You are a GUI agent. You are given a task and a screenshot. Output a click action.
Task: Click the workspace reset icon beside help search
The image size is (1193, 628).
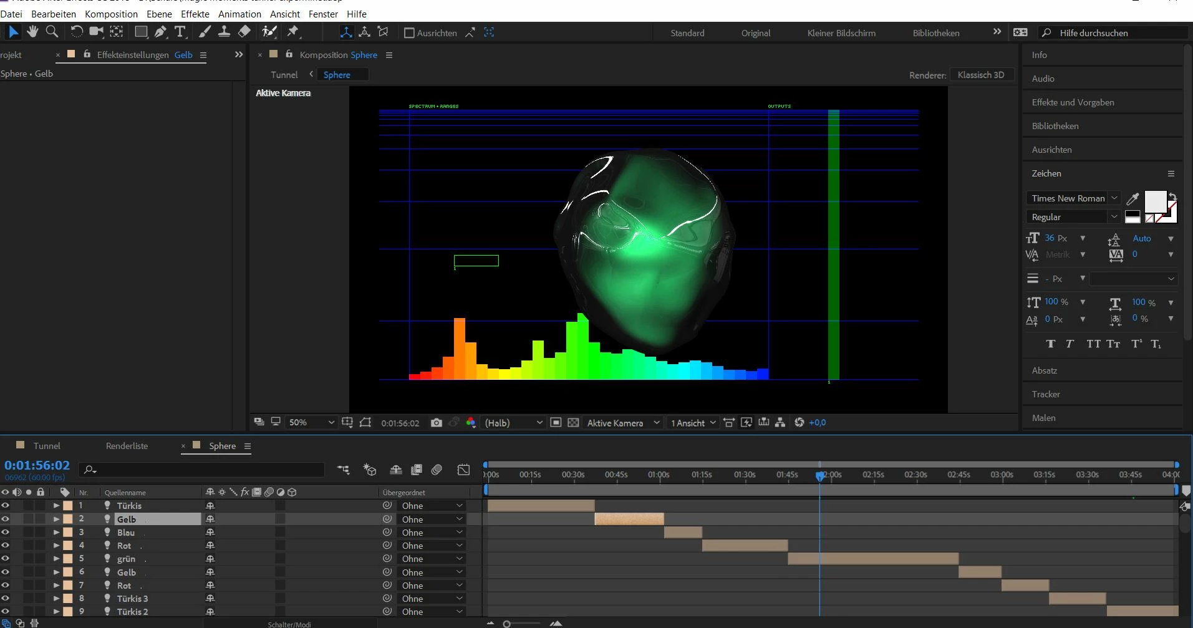(x=1021, y=32)
